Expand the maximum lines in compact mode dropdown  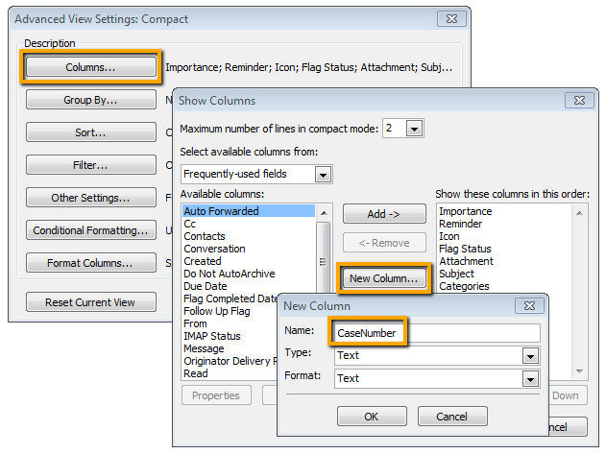[414, 129]
